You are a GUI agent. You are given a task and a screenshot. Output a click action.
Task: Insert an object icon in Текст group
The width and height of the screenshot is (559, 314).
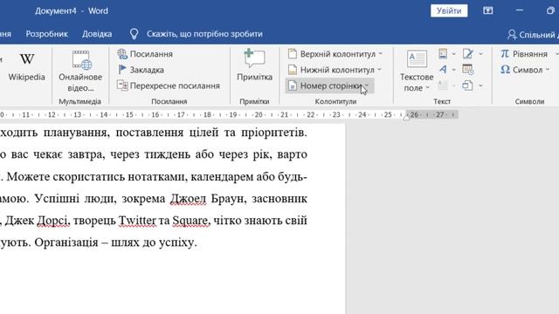[468, 85]
